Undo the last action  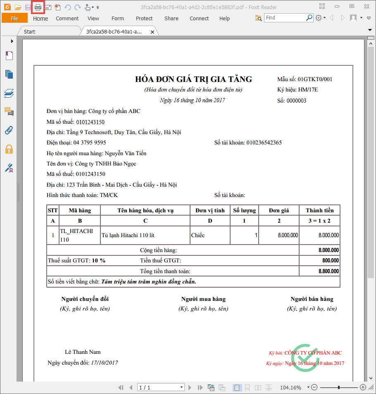[x=68, y=7]
